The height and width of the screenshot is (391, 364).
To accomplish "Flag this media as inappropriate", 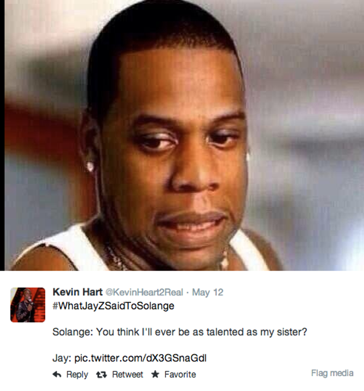I will 332,373.
